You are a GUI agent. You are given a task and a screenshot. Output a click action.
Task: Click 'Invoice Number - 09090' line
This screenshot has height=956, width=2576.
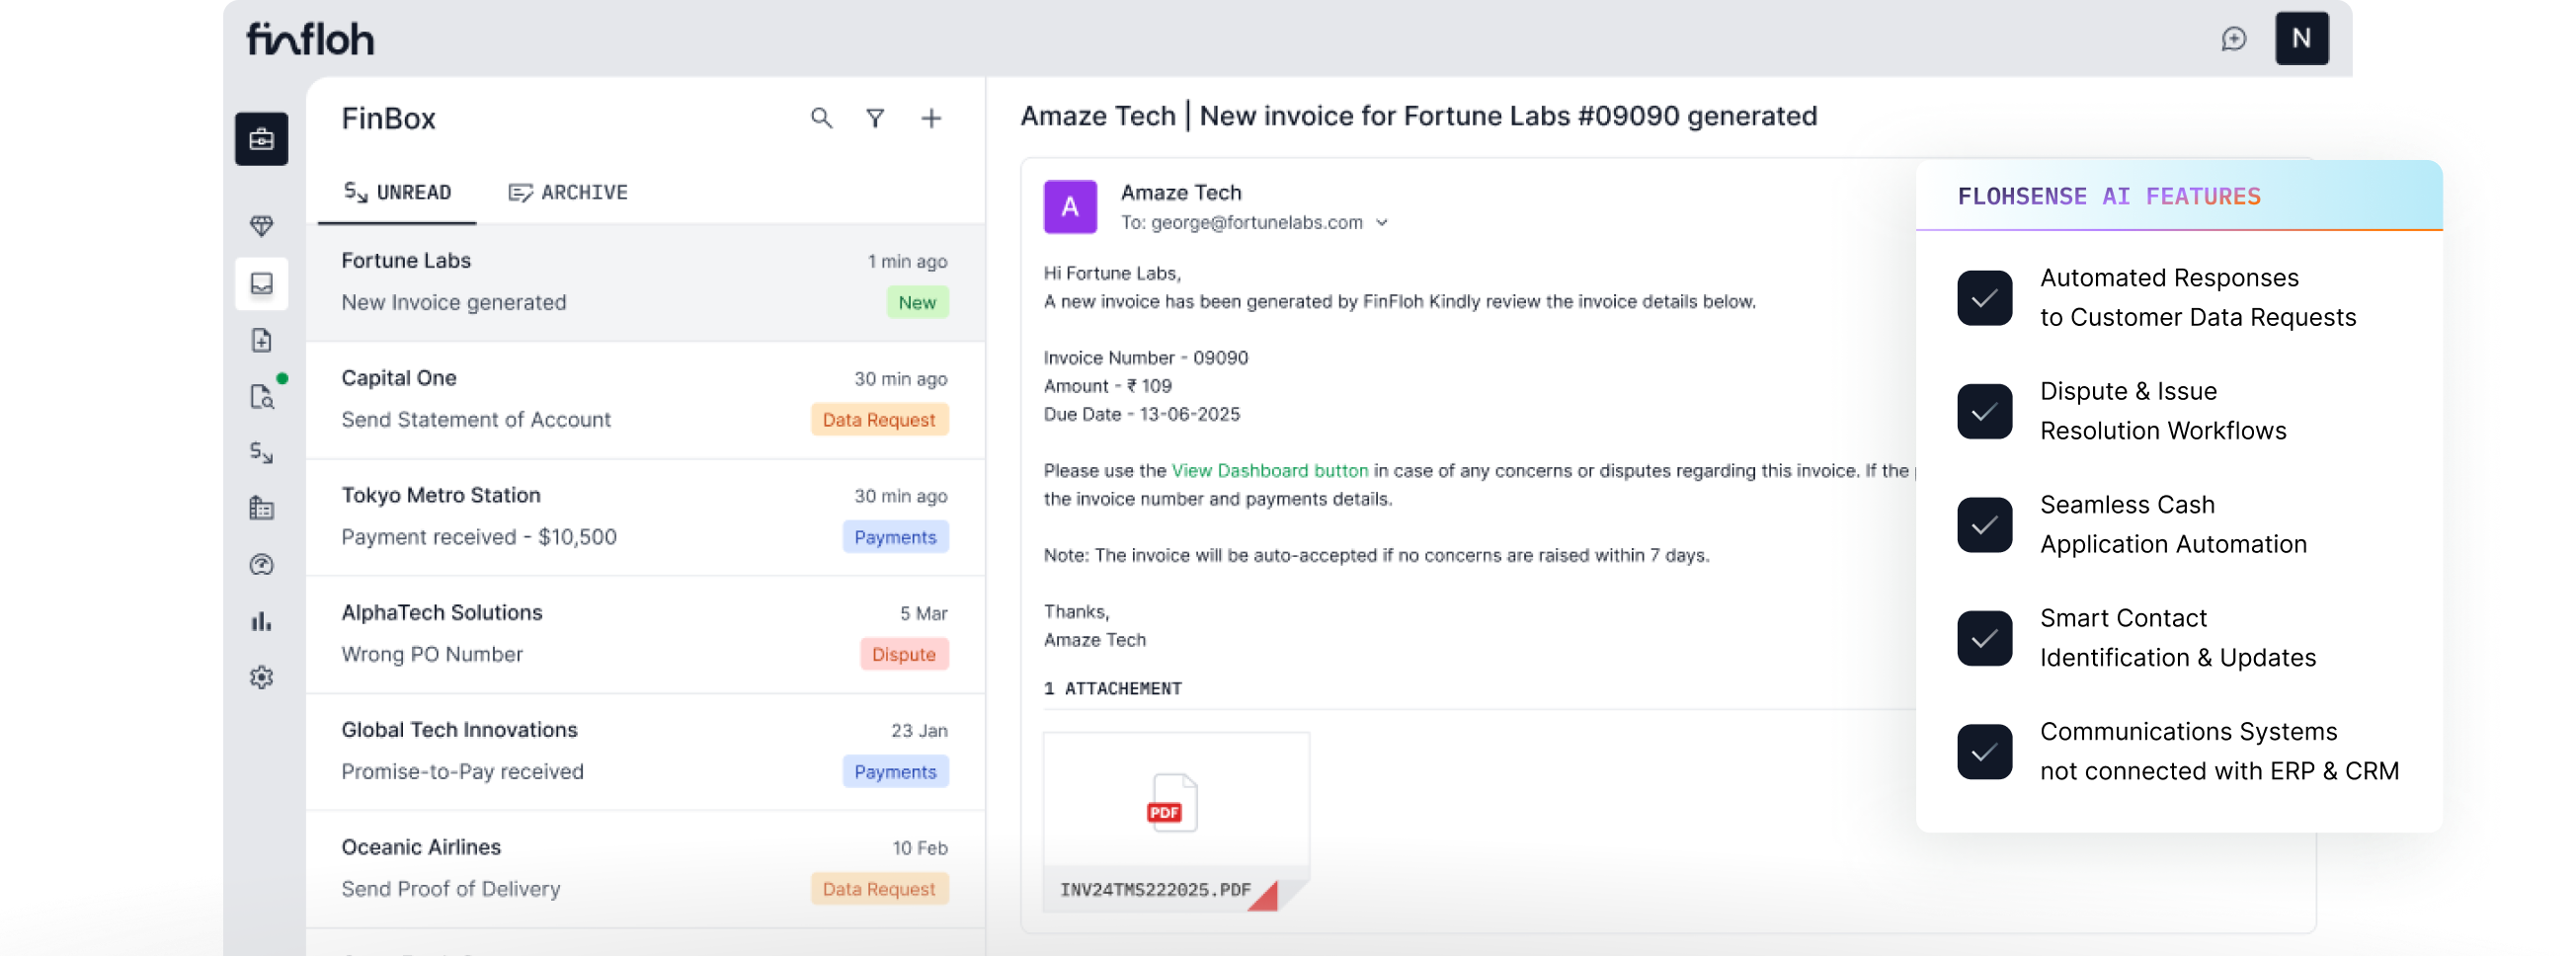click(1146, 357)
